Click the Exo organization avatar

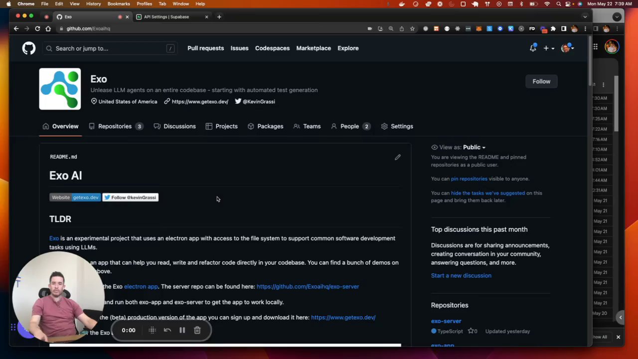click(60, 89)
